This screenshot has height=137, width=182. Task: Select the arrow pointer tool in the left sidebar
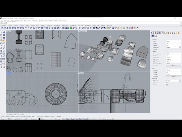pos(2,32)
